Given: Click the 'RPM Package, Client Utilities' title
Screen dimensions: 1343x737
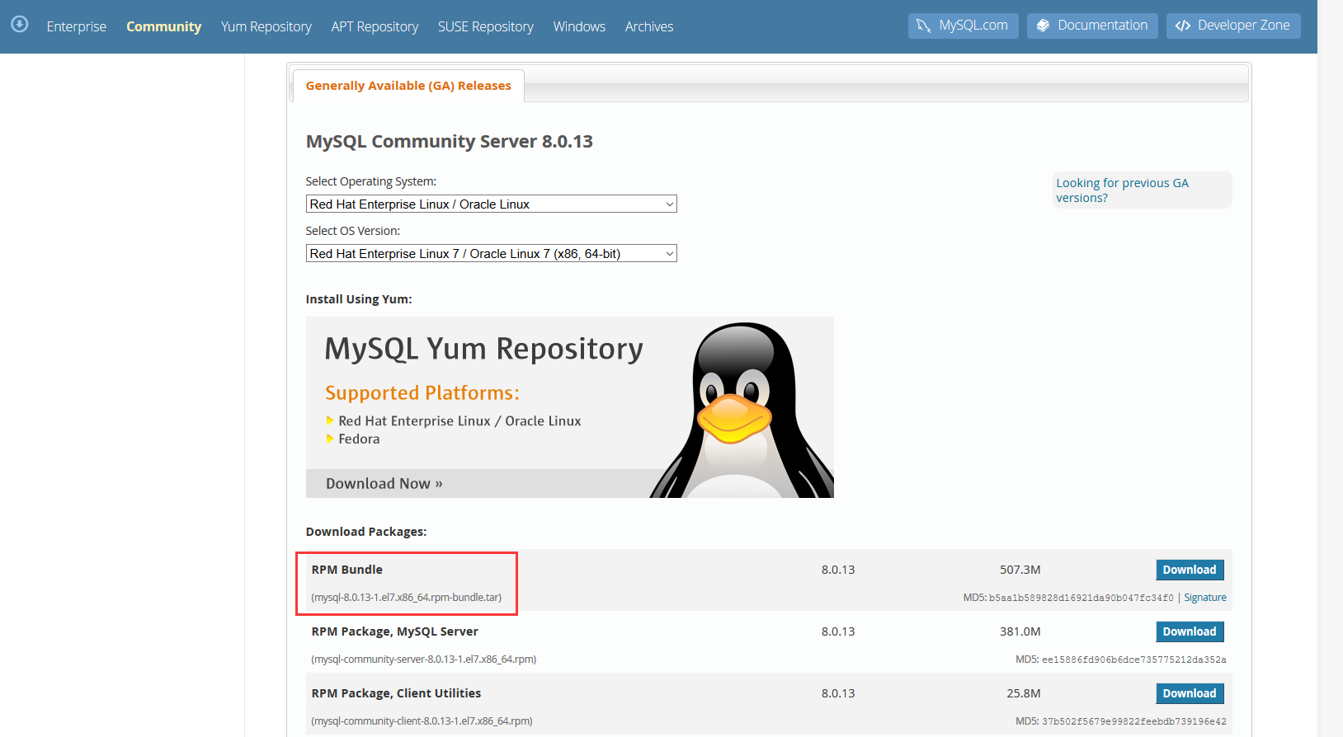Looking at the screenshot, I should (x=396, y=693).
